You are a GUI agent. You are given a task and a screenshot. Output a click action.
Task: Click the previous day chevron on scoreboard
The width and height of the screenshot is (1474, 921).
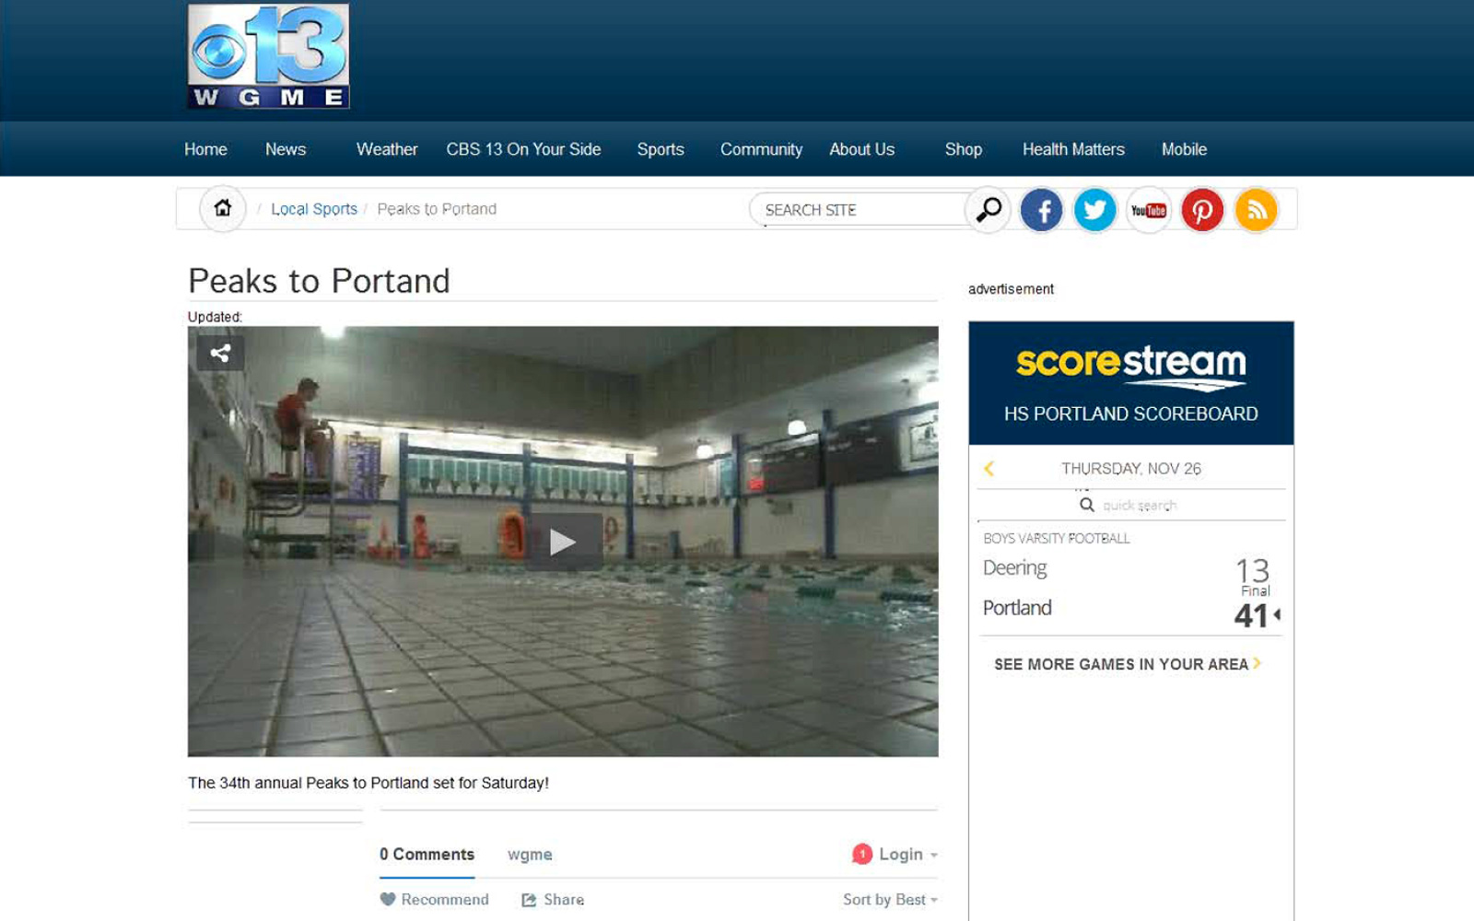tap(988, 469)
